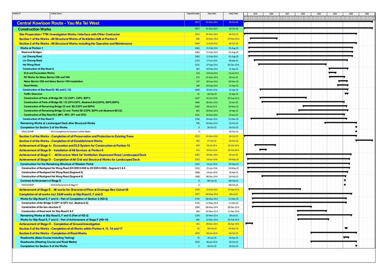
Task: Click the Activity ID column header
Action: [x=17, y=14]
